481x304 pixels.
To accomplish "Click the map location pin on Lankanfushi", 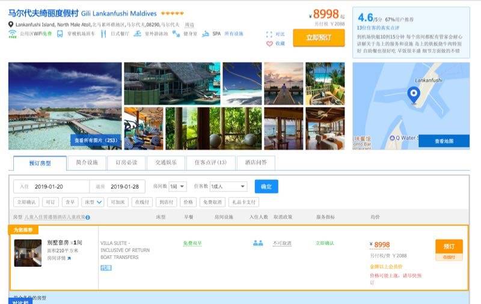I will click(x=414, y=94).
